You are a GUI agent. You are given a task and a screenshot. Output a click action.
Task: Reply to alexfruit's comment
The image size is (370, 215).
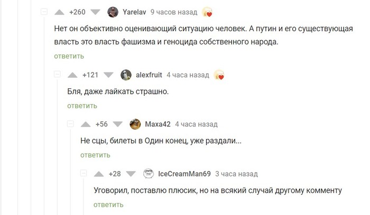tap(82, 106)
